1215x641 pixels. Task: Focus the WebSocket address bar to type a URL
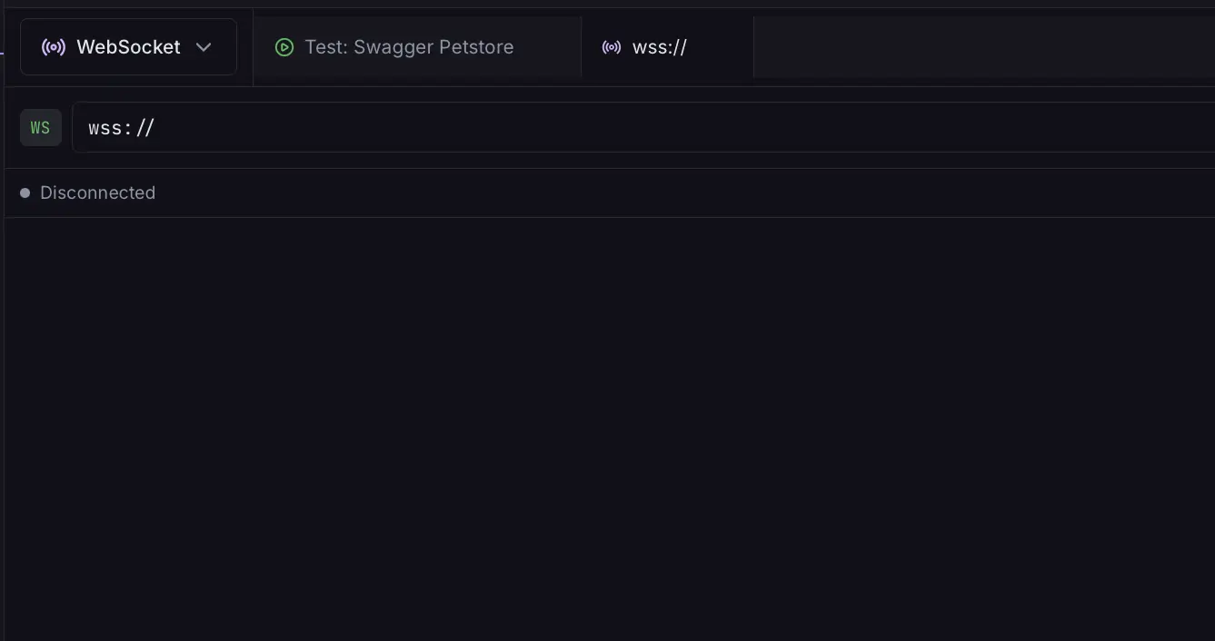tap(364, 127)
